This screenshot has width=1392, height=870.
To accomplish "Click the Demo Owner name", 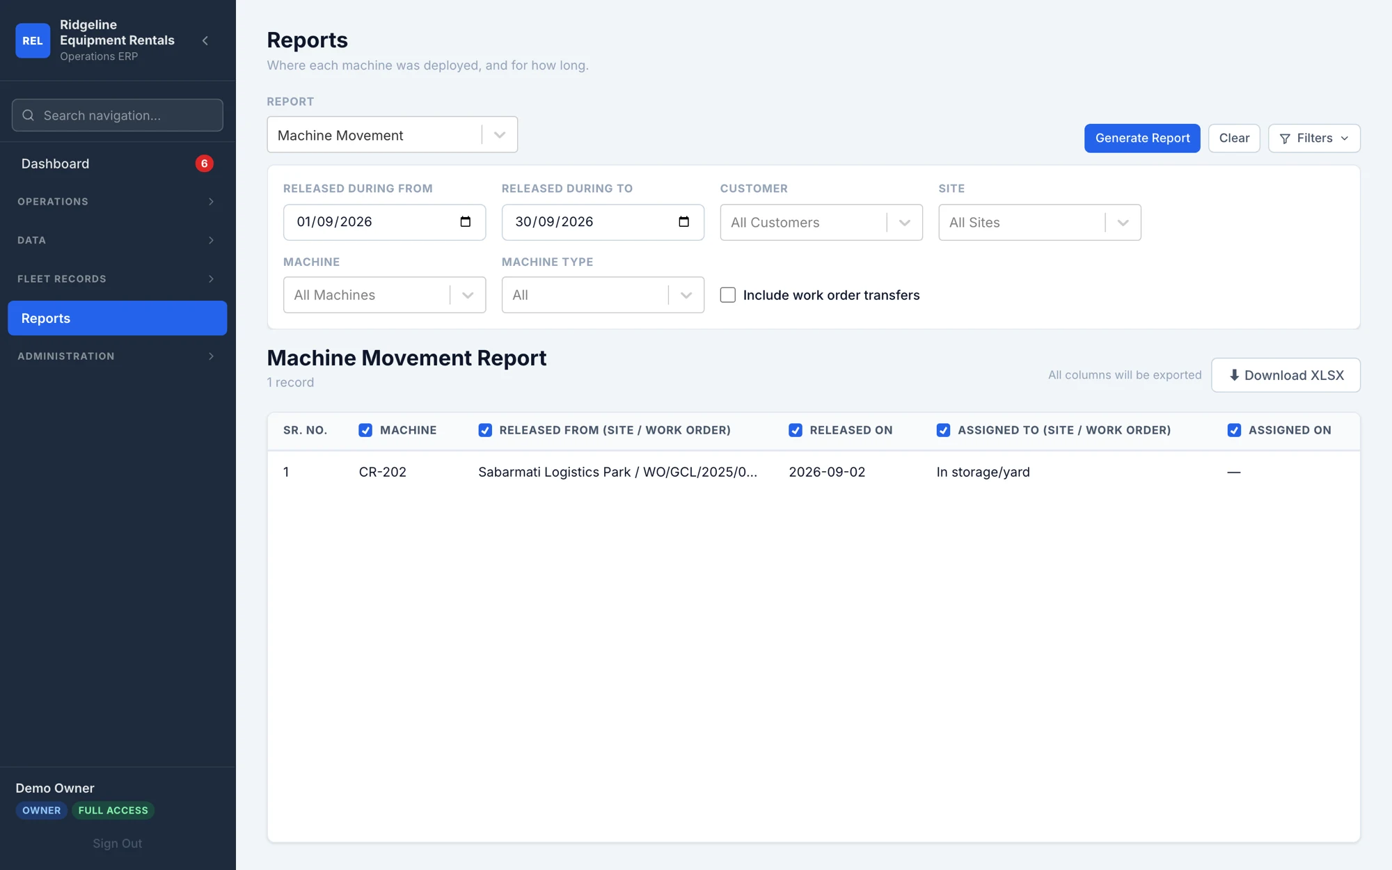I will 55,788.
